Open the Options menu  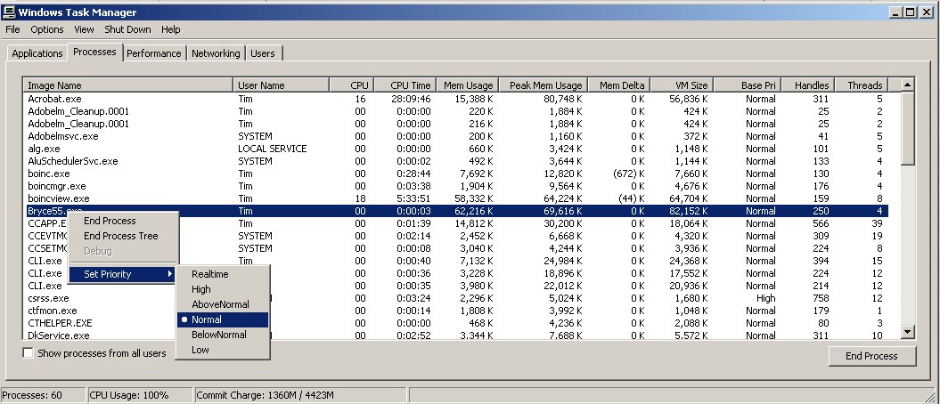tap(47, 29)
